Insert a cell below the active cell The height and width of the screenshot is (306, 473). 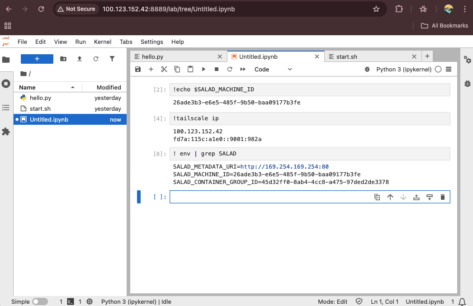[430, 197]
